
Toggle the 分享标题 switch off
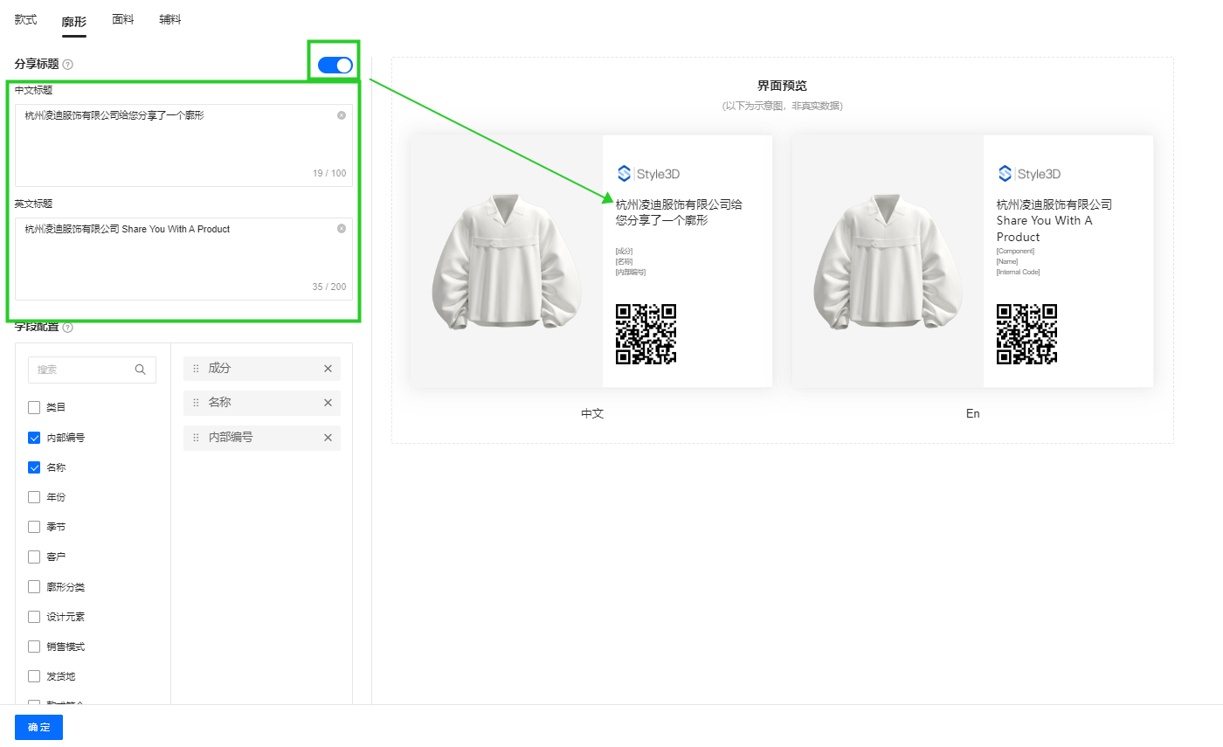click(335, 65)
